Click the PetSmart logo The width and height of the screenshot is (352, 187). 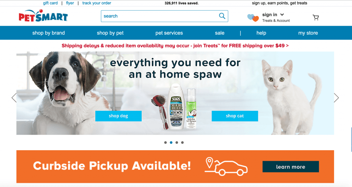(43, 16)
